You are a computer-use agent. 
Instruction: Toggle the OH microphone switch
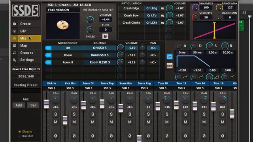tap(48, 48)
